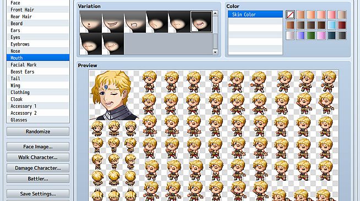Image resolution: width=360 pixels, height=201 pixels.
Task: Choose Rear Hair from the parts list
Action: [38, 16]
